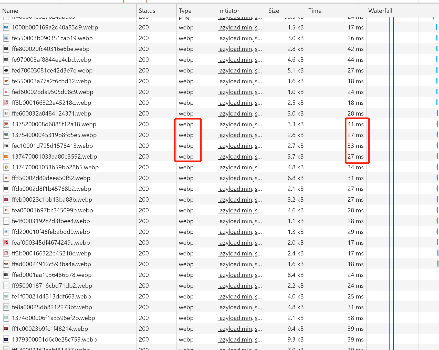Click the icon beside 137470001033b59bb28b5.webp

[6, 167]
